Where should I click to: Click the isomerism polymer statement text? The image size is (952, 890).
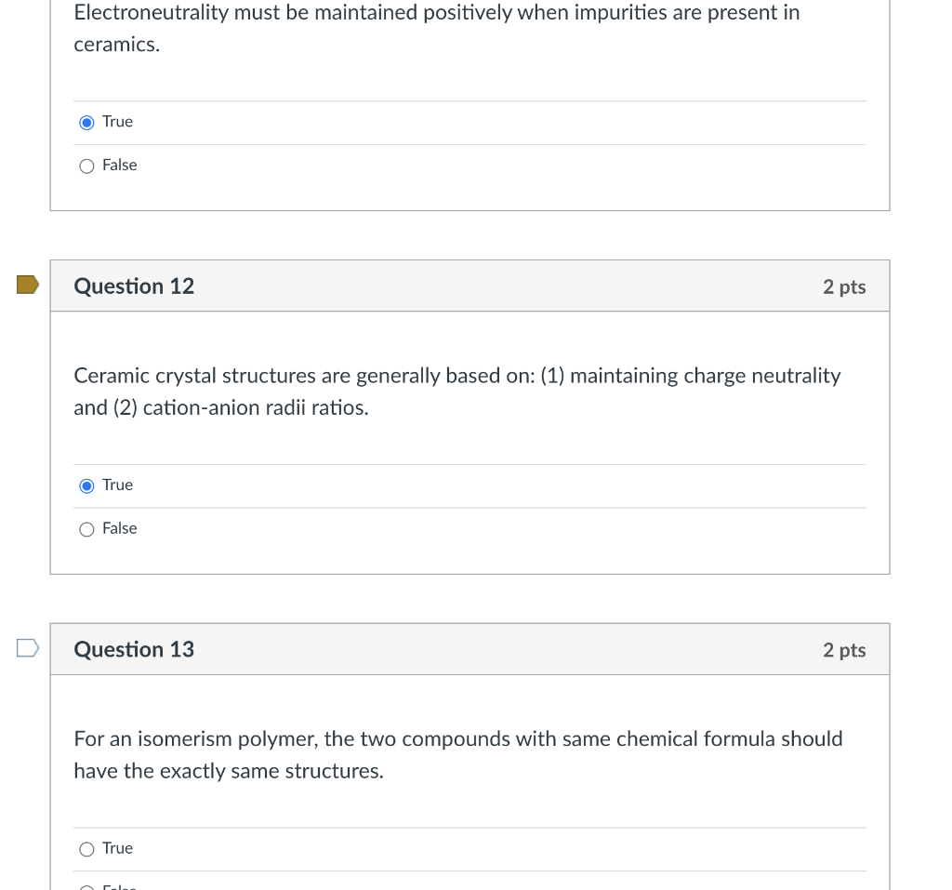457,754
